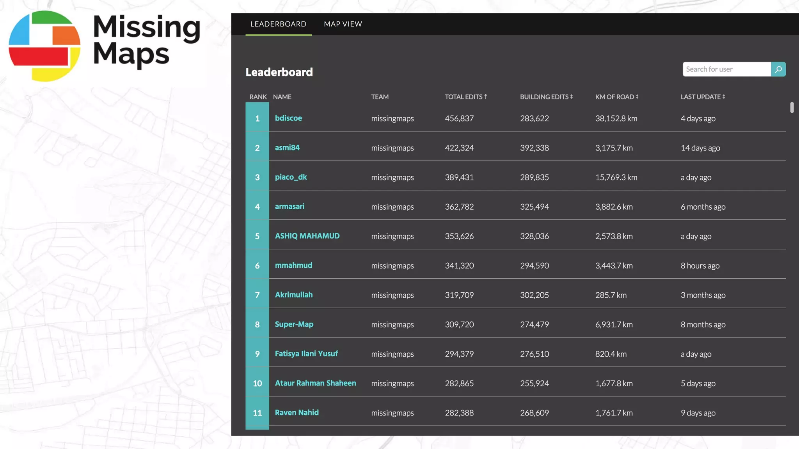
Task: Open piaco_dk profile link
Action: click(x=291, y=177)
